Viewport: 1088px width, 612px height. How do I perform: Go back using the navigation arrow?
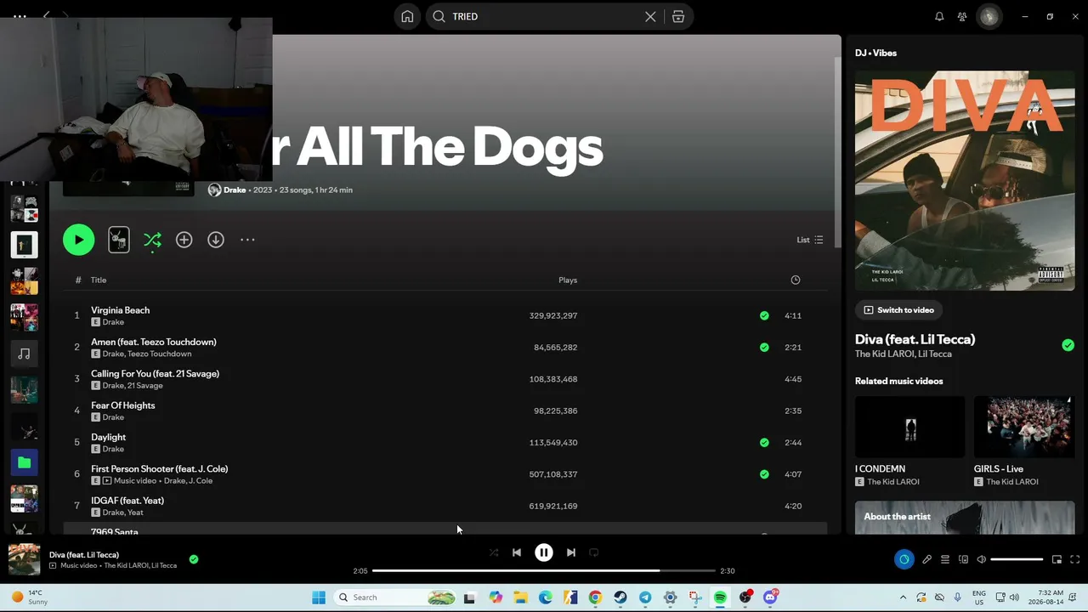pos(47,16)
